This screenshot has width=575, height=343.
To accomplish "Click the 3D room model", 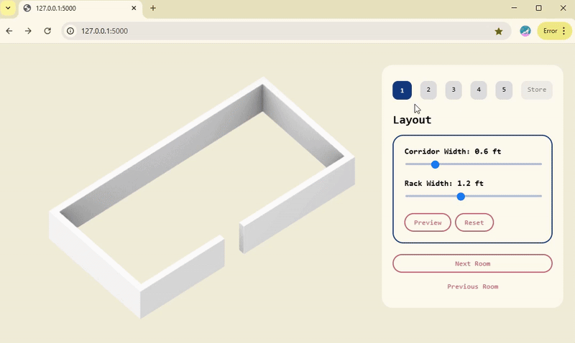I will tap(202, 197).
